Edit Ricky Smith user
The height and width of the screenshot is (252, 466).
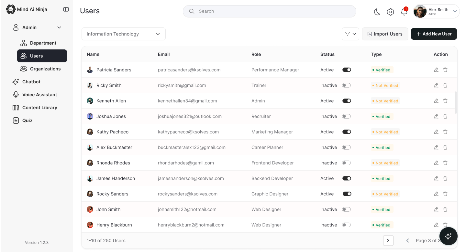436,85
